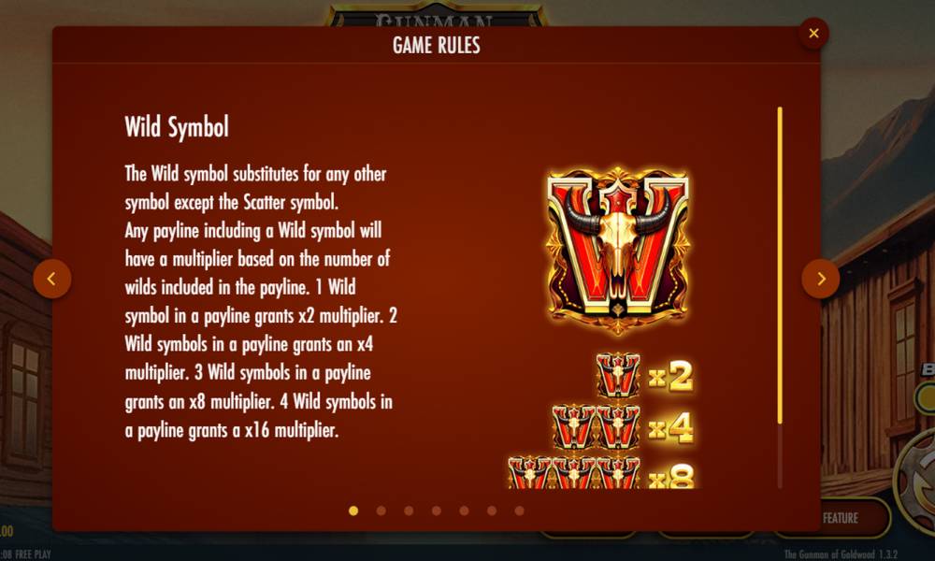
Task: Go to the previous rules page arrow
Action: pyautogui.click(x=51, y=279)
